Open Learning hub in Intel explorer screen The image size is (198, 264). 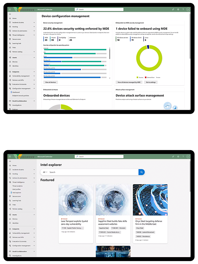[17, 201]
